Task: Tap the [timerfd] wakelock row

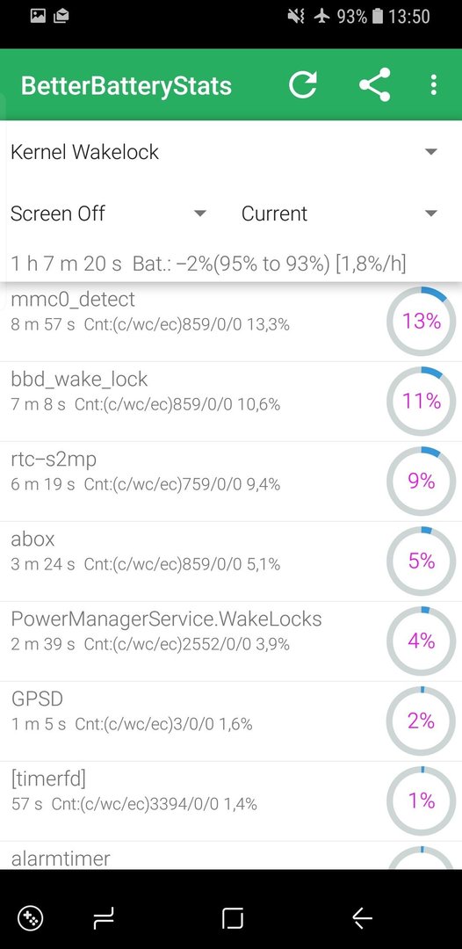Action: pos(231,800)
